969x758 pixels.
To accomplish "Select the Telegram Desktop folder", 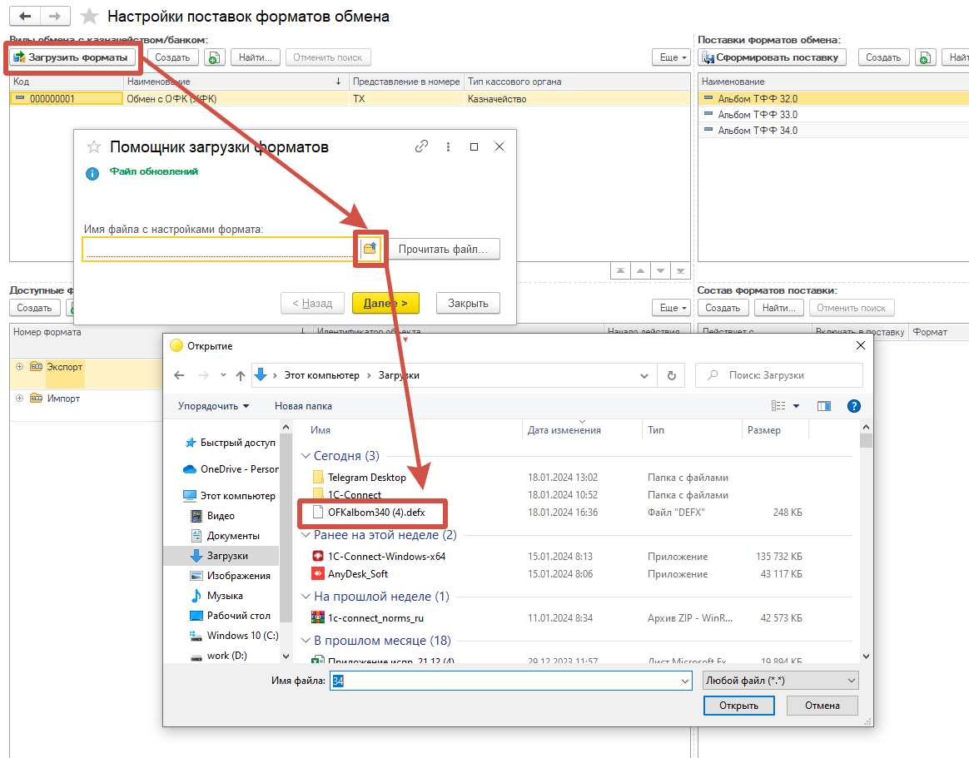I will [x=366, y=478].
